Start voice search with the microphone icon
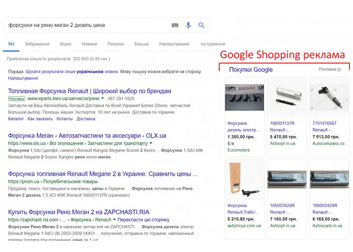This screenshot has width=353, height=252. tap(188, 25)
